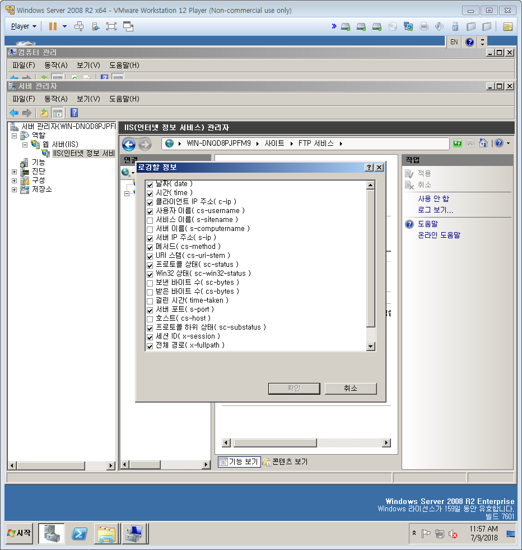Click scroll up arrow in logging fields list

pyautogui.click(x=371, y=185)
